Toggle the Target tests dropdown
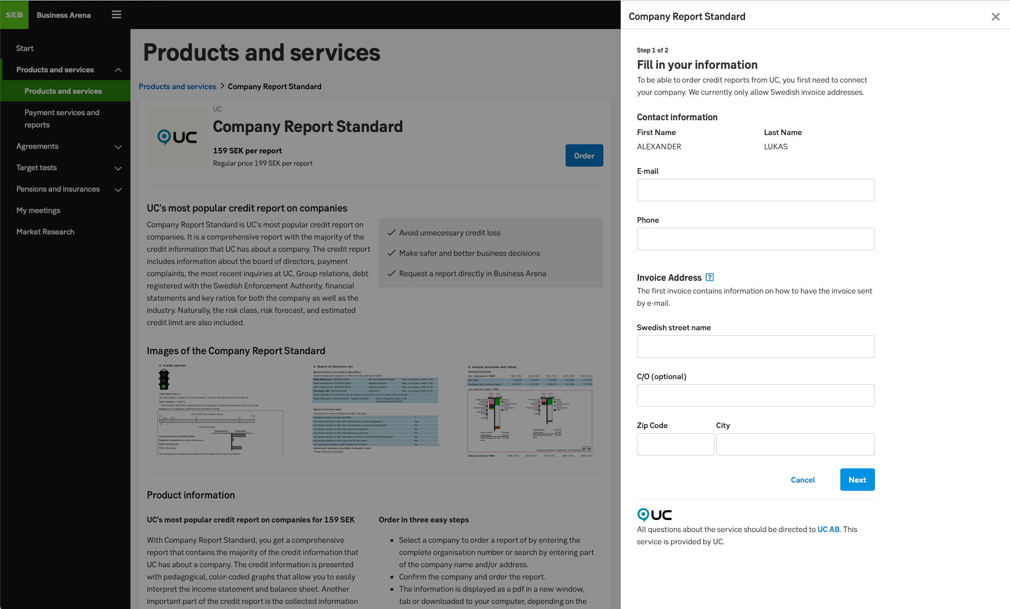1010x609 pixels. pyautogui.click(x=65, y=167)
